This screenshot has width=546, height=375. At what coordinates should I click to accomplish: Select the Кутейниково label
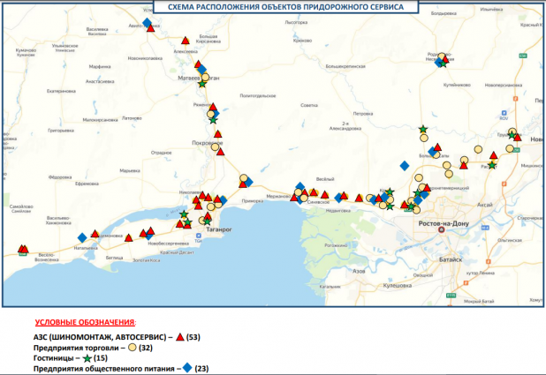pyautogui.click(x=457, y=85)
